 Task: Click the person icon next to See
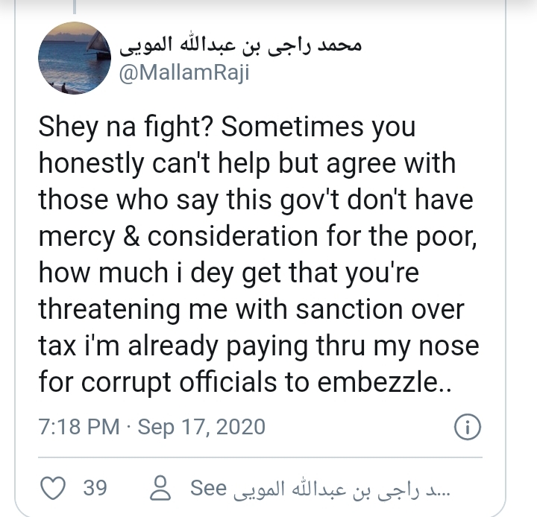coord(160,489)
